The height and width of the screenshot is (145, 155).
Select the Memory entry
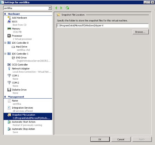(x=16, y=29)
